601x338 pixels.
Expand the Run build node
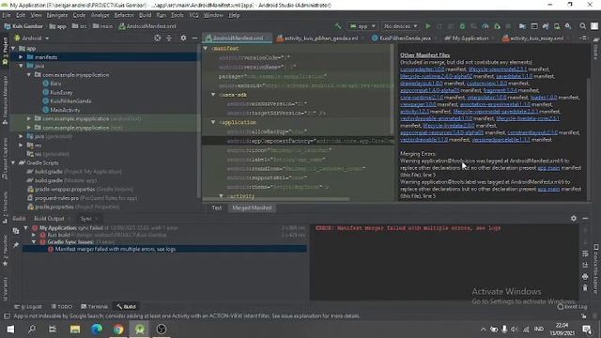click(34, 235)
